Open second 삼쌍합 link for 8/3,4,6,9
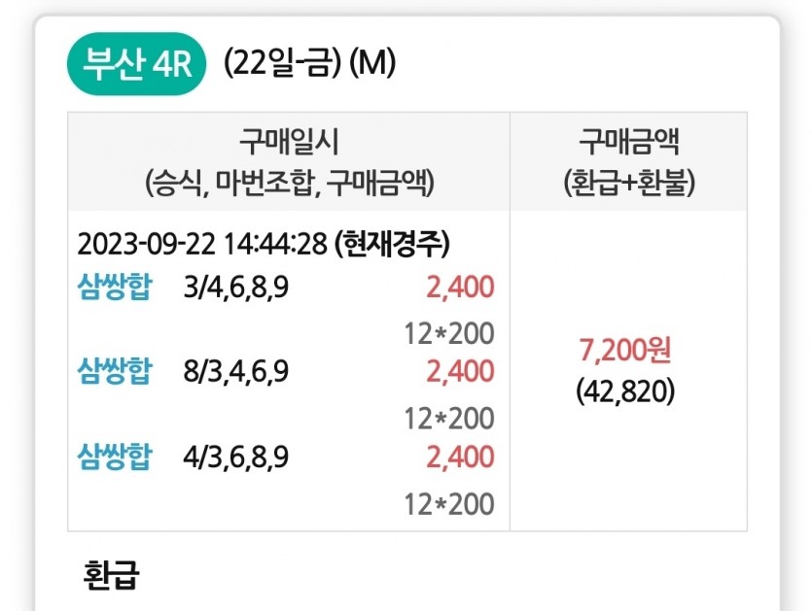Screen dimensions: 812x611 tap(115, 371)
